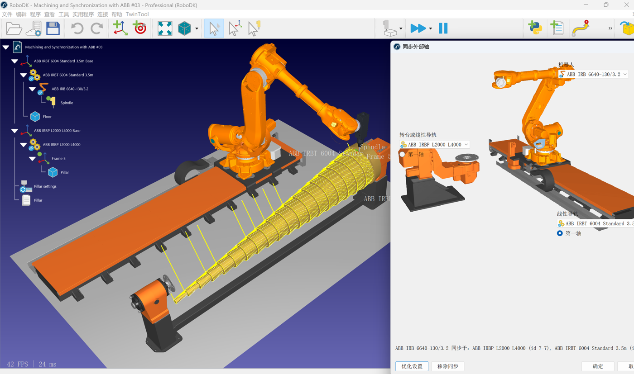Click the Undo arrow in toolbar
The height and width of the screenshot is (374, 634).
click(77, 28)
